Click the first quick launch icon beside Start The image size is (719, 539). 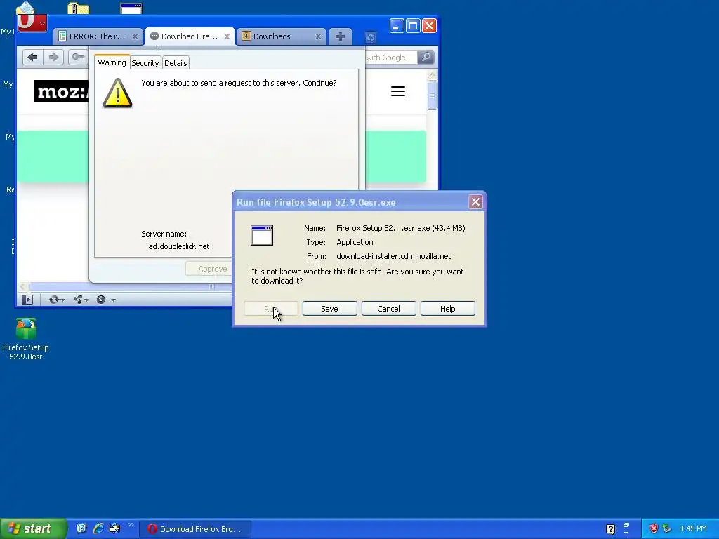click(81, 528)
